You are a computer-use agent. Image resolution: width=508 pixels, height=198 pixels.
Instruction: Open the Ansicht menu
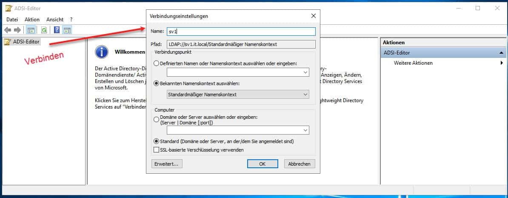[x=55, y=20]
